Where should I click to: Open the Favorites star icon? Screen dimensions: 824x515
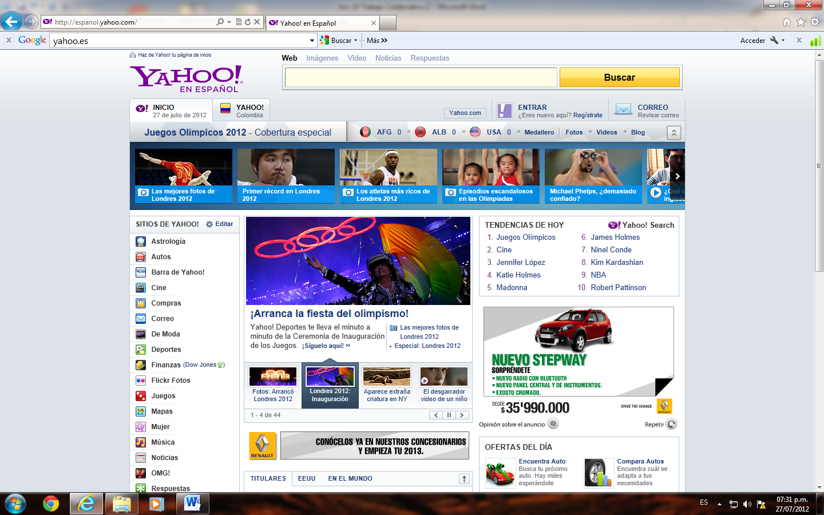pos(801,22)
